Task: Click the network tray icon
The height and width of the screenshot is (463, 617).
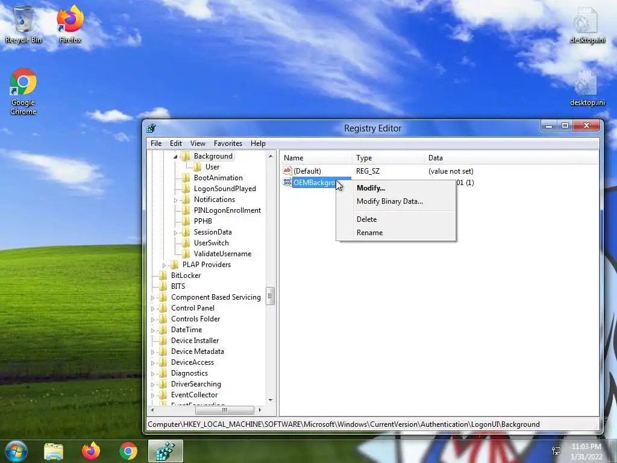Action: pyautogui.click(x=556, y=451)
